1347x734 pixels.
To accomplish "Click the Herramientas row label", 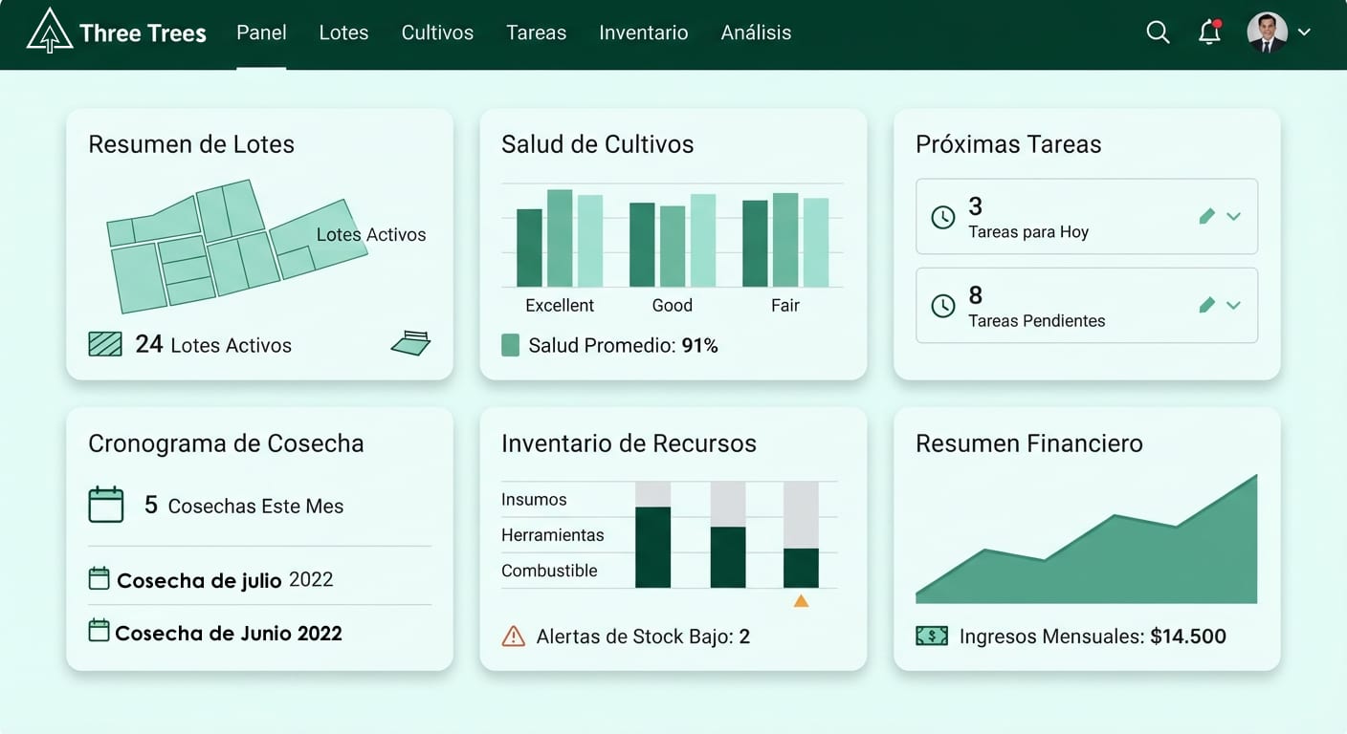I will [553, 535].
